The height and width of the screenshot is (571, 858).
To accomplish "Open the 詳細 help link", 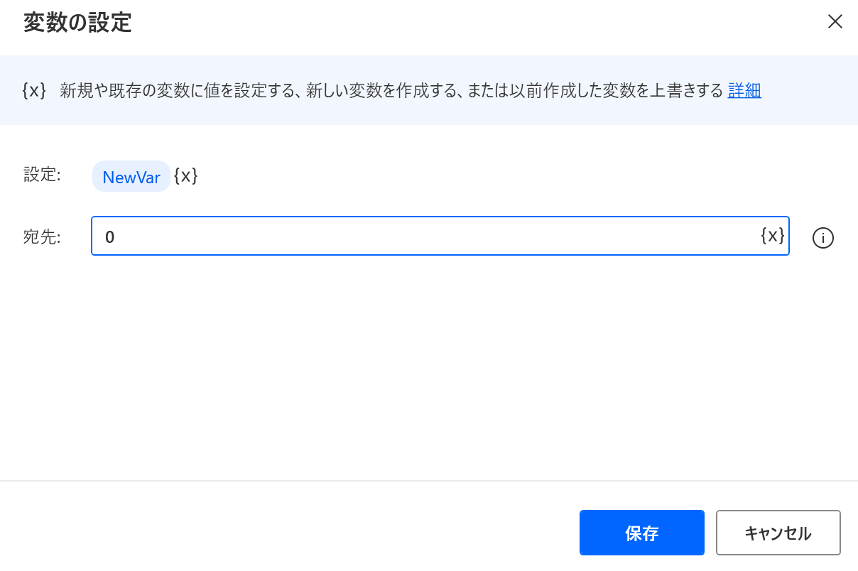I will coord(744,90).
